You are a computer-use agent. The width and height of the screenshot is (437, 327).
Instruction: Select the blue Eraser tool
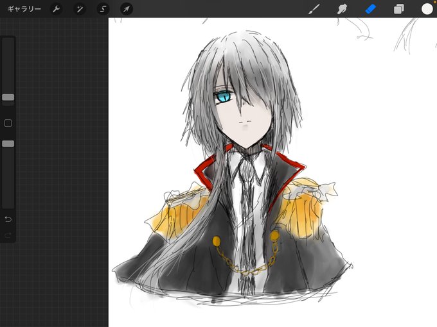tap(370, 9)
